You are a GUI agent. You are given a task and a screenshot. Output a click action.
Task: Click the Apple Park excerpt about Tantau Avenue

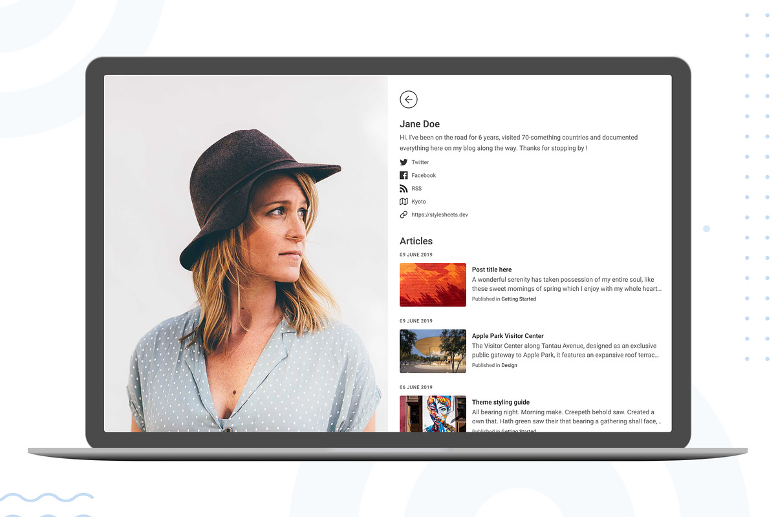coord(565,350)
